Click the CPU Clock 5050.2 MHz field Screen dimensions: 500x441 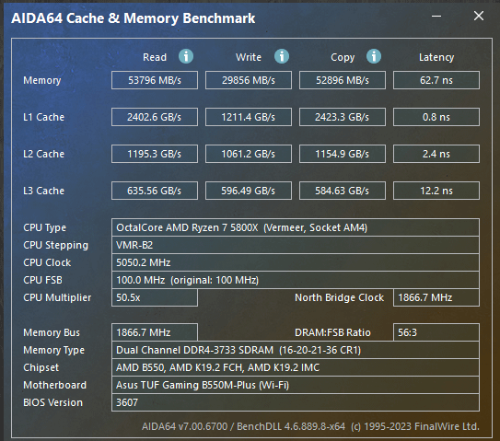(x=296, y=262)
